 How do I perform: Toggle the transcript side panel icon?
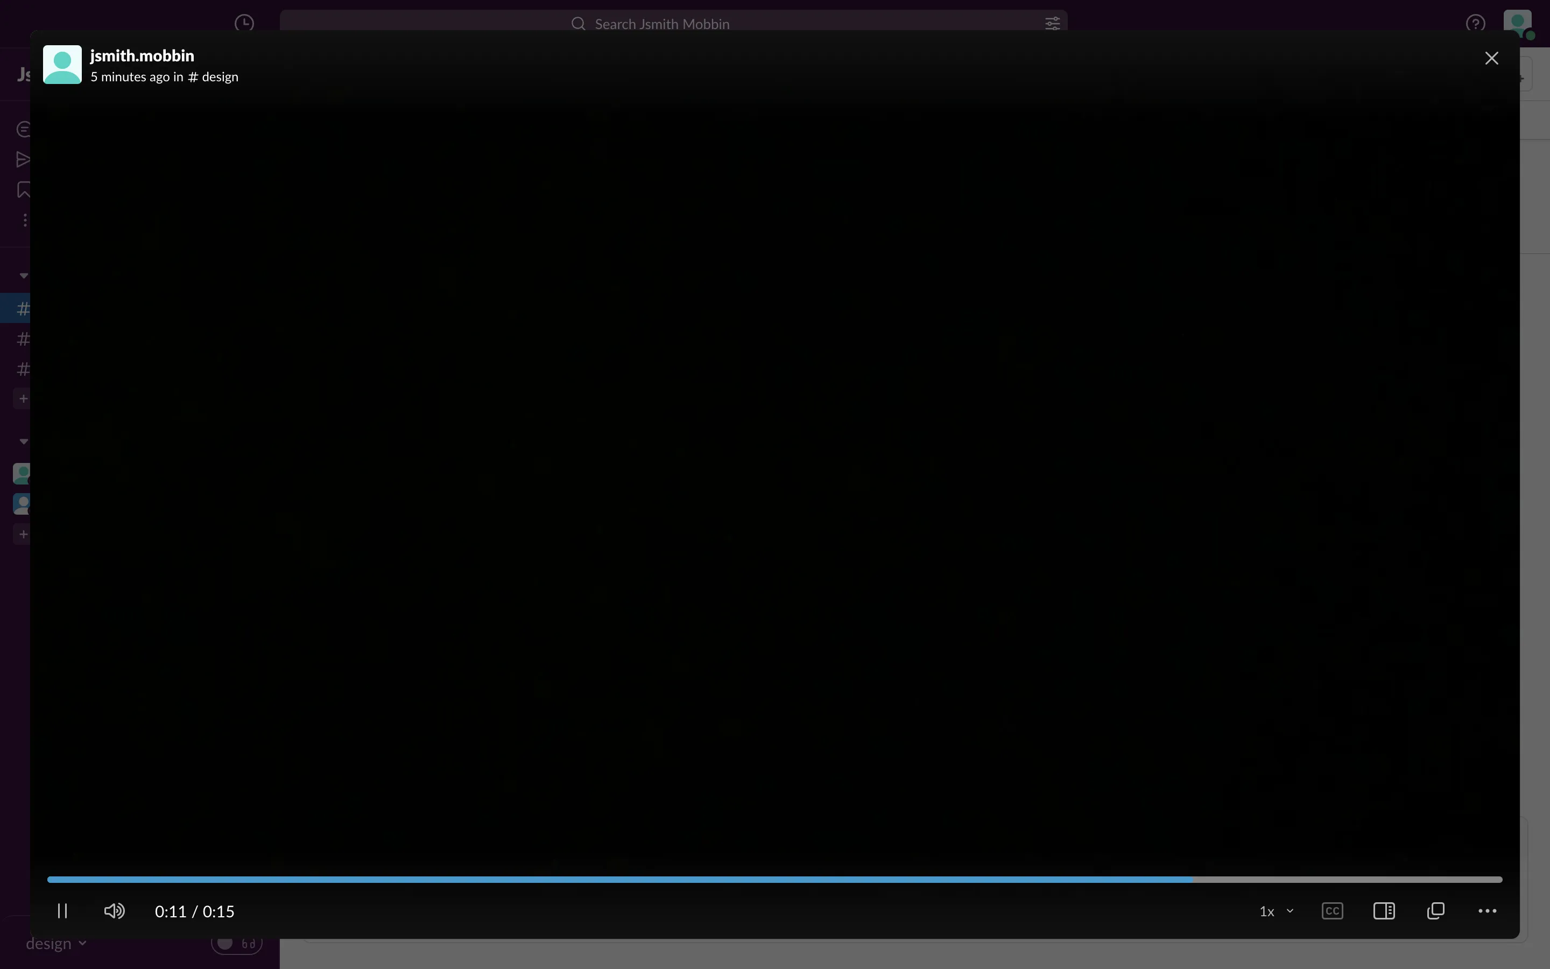[x=1384, y=911]
